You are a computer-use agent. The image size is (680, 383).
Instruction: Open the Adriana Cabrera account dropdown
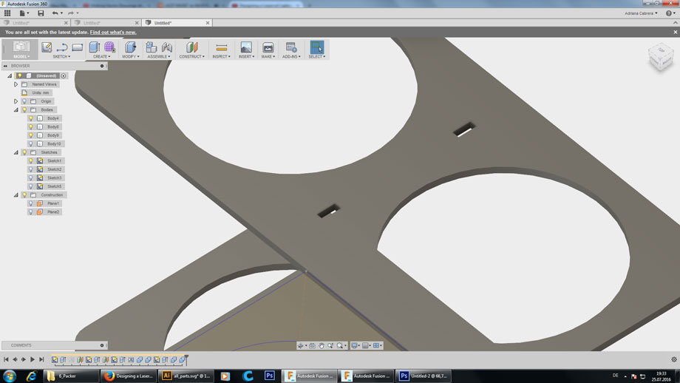(x=641, y=13)
